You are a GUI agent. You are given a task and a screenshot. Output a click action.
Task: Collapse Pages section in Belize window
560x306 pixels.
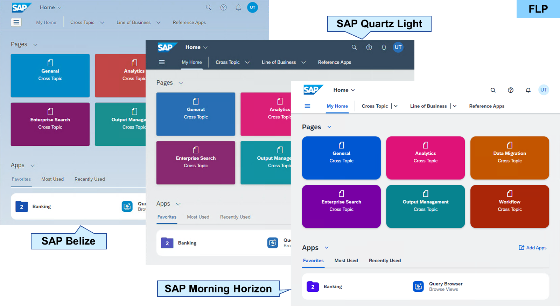pos(35,44)
